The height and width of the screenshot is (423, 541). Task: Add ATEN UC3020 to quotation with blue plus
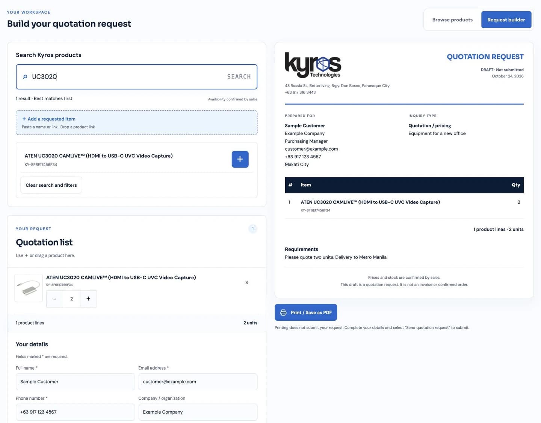click(240, 159)
